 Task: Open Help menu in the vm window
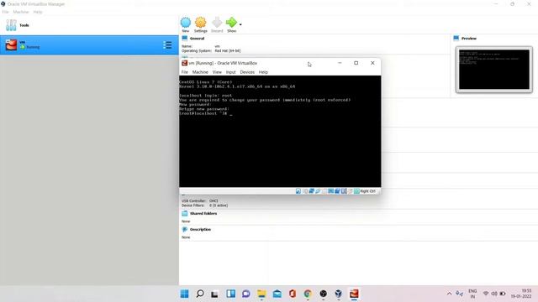(263, 72)
